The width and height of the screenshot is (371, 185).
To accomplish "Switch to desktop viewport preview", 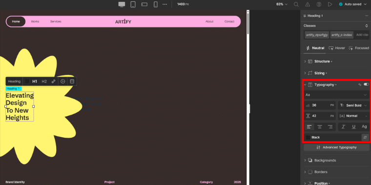I will [122, 4].
